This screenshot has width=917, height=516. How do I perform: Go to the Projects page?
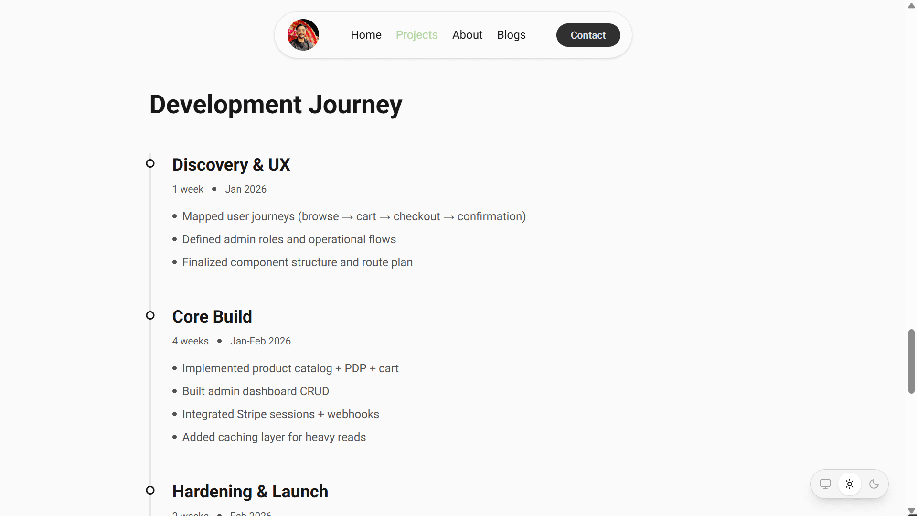[416, 35]
